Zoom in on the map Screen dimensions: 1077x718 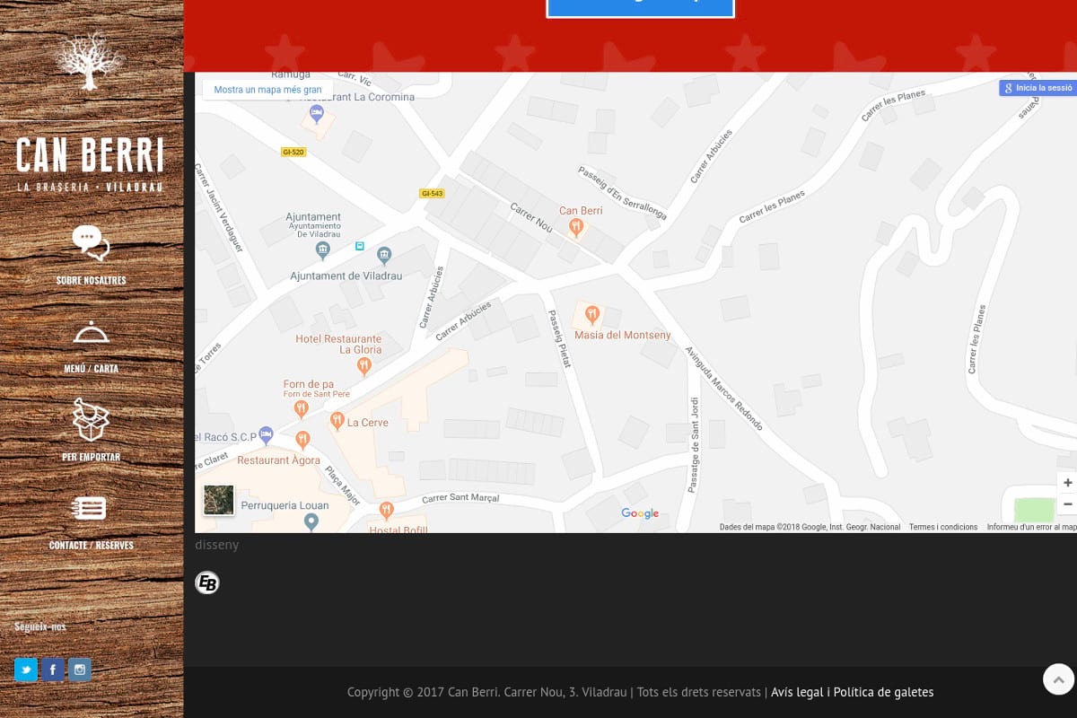1067,483
